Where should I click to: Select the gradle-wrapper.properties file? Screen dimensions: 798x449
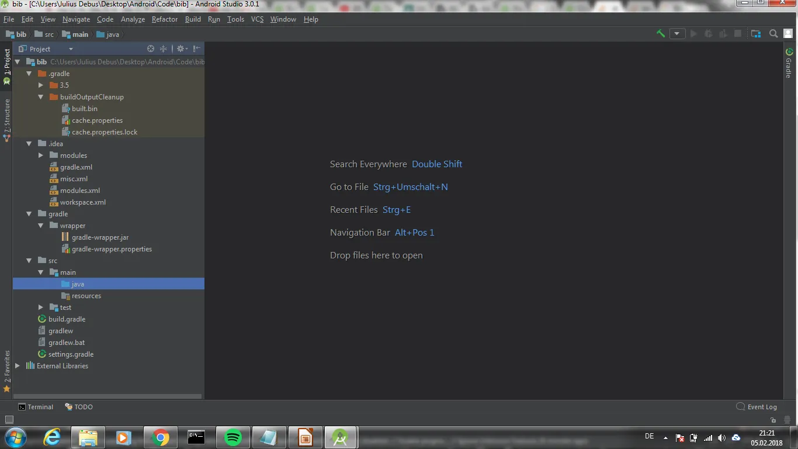(106, 249)
